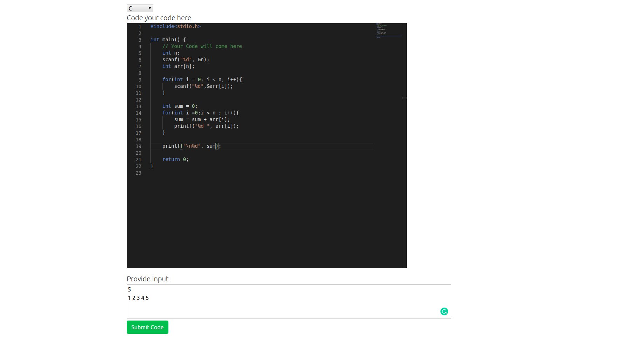
Task: Click line number 12 in gutter
Action: pos(139,100)
